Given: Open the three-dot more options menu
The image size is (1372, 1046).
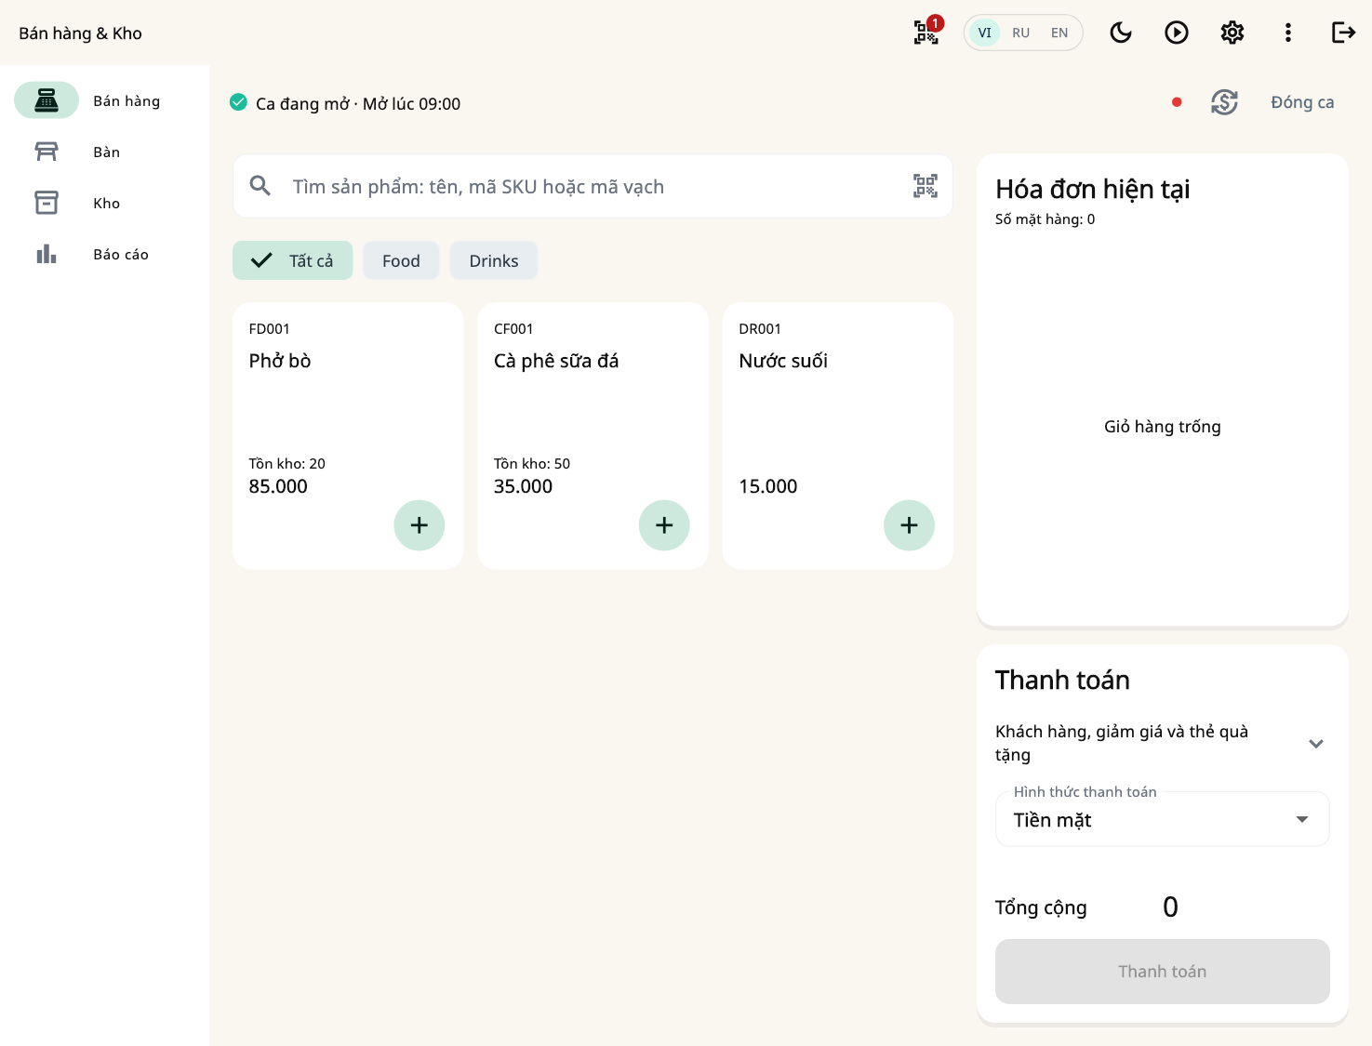Looking at the screenshot, I should (x=1288, y=33).
